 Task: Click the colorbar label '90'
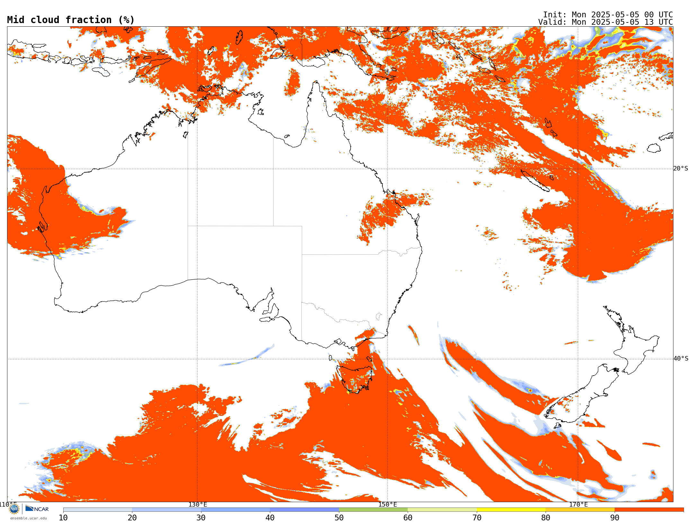pyautogui.click(x=615, y=518)
